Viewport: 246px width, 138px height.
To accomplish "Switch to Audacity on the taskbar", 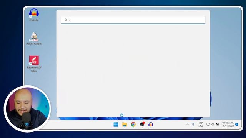I will [x=151, y=125].
